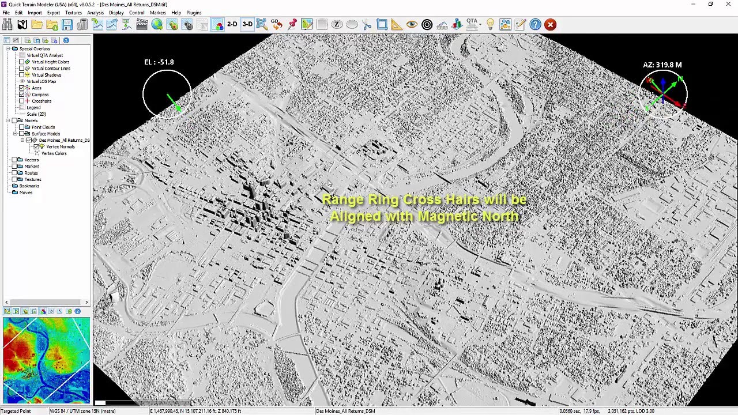Click the add-folder icon with green plus
Screen dimensions: 738x415
click(x=52, y=24)
